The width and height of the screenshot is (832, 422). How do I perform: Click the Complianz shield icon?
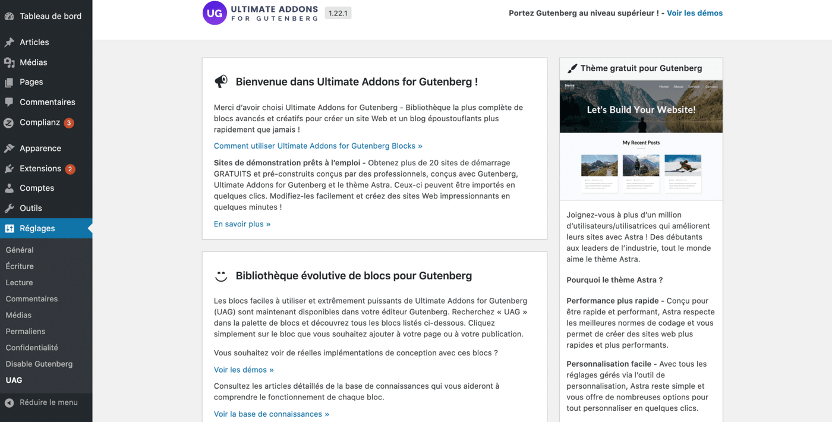click(x=10, y=122)
